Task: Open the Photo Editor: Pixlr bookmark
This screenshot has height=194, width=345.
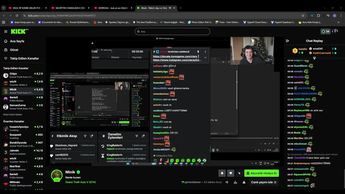Action: [200, 22]
